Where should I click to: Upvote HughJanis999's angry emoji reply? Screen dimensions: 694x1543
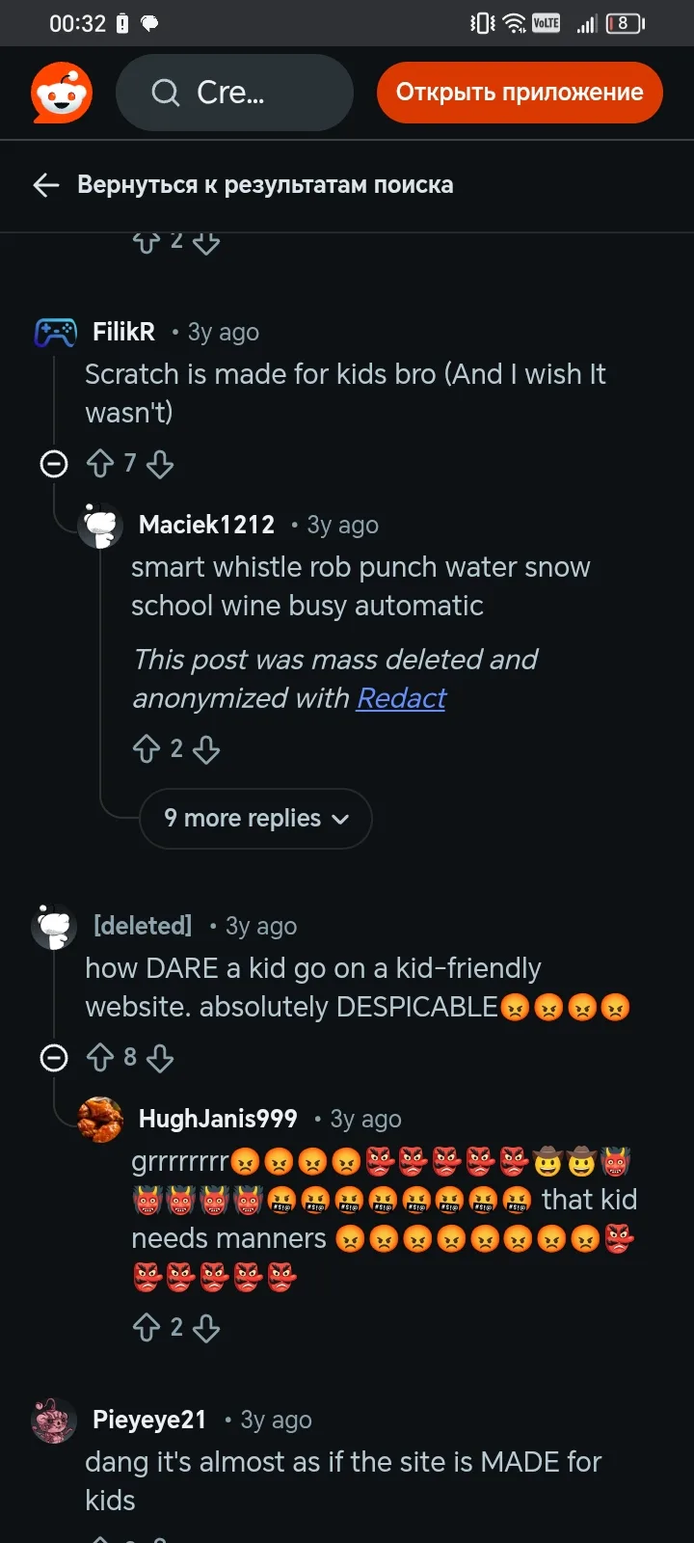click(147, 1328)
